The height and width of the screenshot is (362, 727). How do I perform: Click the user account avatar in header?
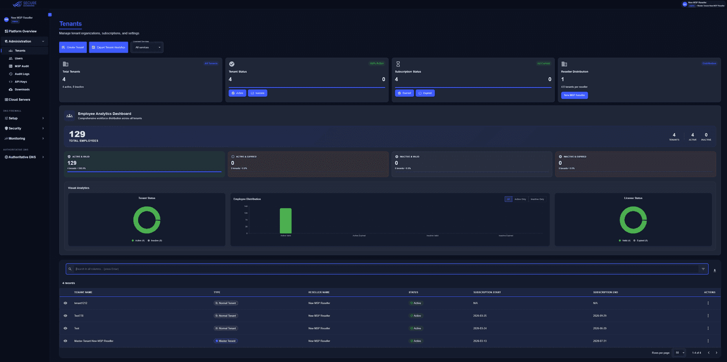point(684,4)
